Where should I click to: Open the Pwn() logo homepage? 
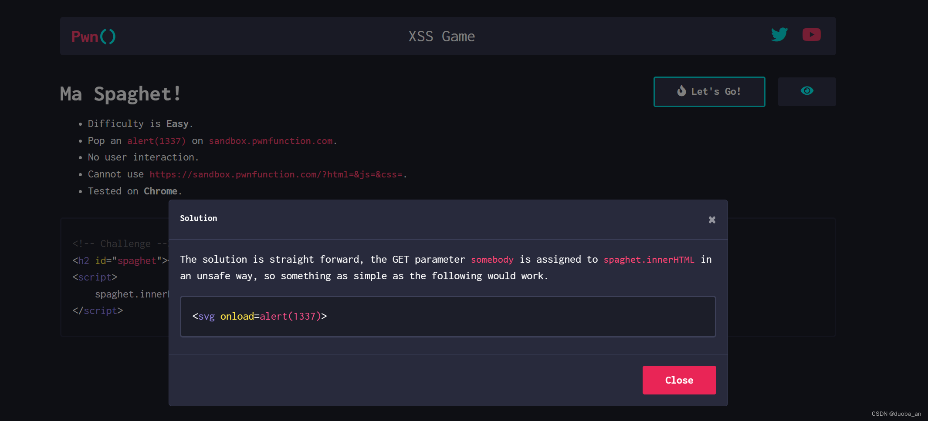pos(93,37)
